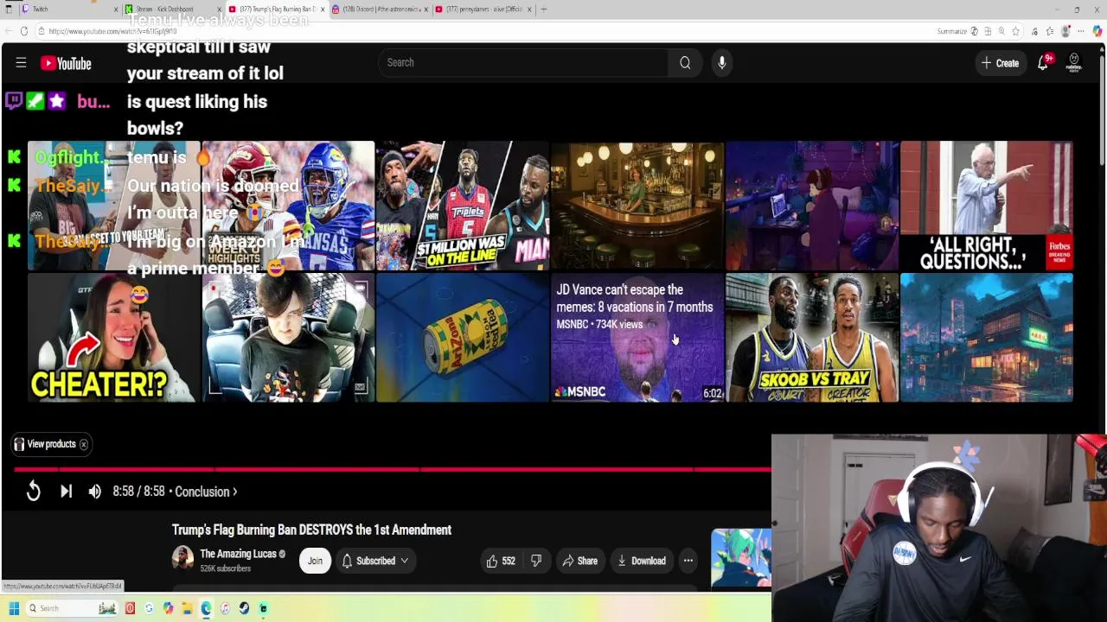Open Steam from the taskbar

(244, 608)
